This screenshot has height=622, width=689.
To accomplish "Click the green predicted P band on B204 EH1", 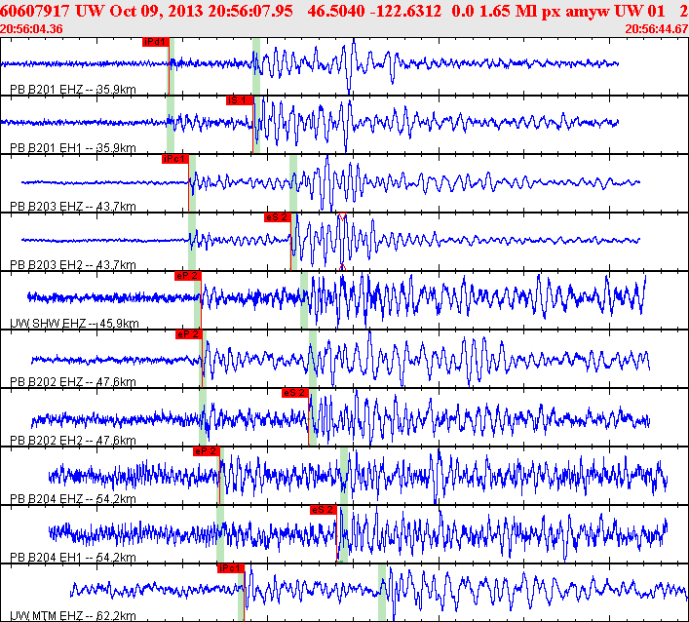I will (x=220, y=533).
